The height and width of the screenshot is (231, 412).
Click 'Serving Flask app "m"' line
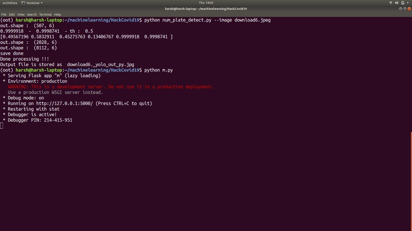(54, 76)
